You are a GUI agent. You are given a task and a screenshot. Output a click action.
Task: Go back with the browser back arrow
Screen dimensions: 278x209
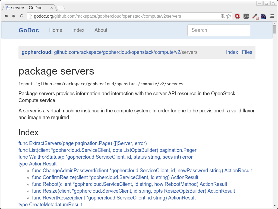pos(6,16)
